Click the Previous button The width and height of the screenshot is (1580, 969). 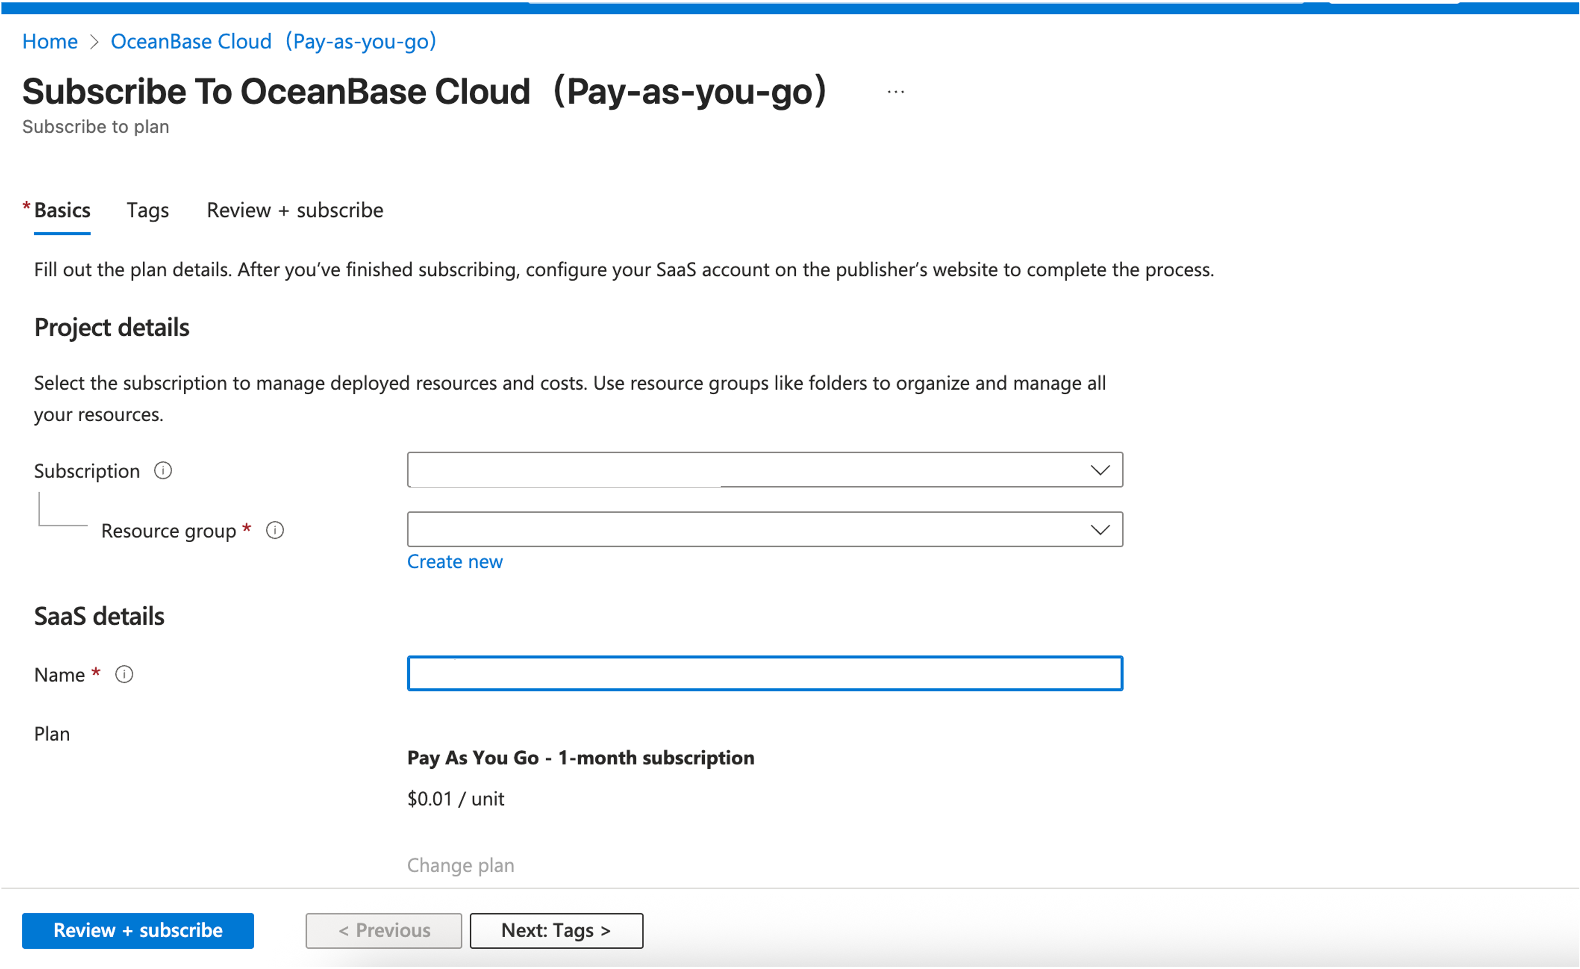point(384,931)
